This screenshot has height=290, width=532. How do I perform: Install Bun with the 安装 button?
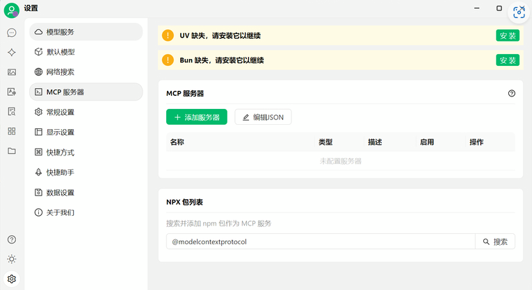click(x=508, y=60)
